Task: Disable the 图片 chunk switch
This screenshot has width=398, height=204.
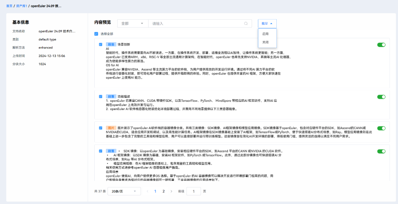Action: tap(381, 128)
